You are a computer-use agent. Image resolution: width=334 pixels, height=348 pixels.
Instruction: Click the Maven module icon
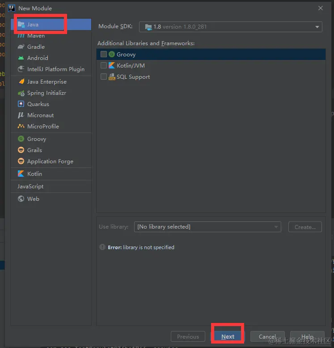click(x=21, y=36)
